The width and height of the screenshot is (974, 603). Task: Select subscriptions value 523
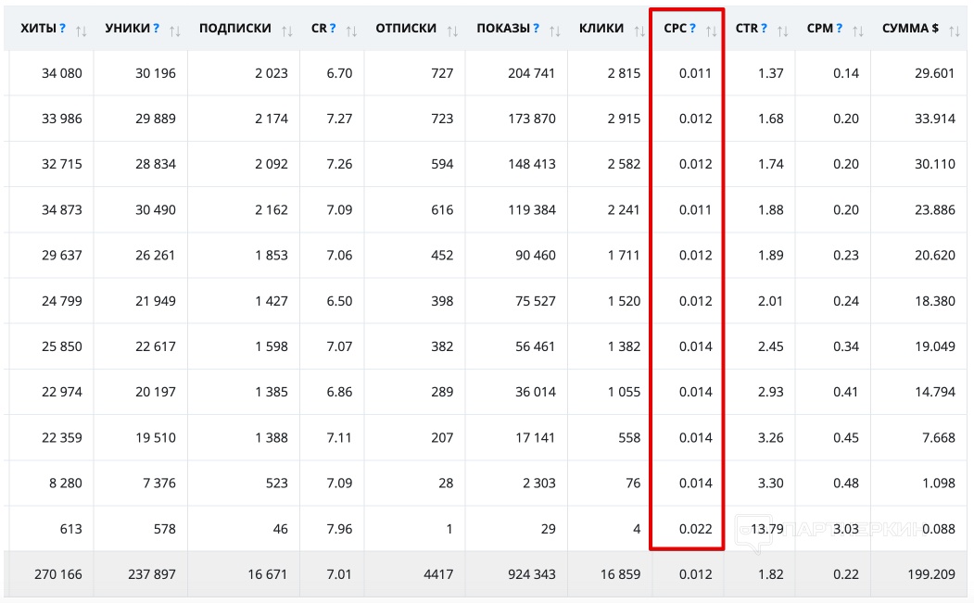[276, 484]
